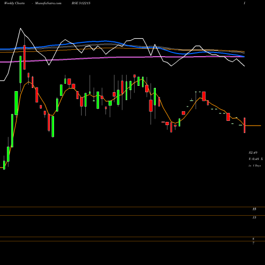
Task: Click the '13' price level label
Action: tap(254, 218)
